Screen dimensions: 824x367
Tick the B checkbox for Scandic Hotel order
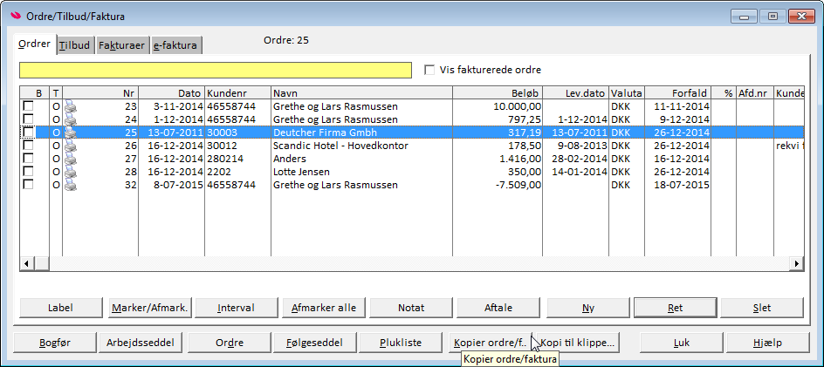coord(29,146)
